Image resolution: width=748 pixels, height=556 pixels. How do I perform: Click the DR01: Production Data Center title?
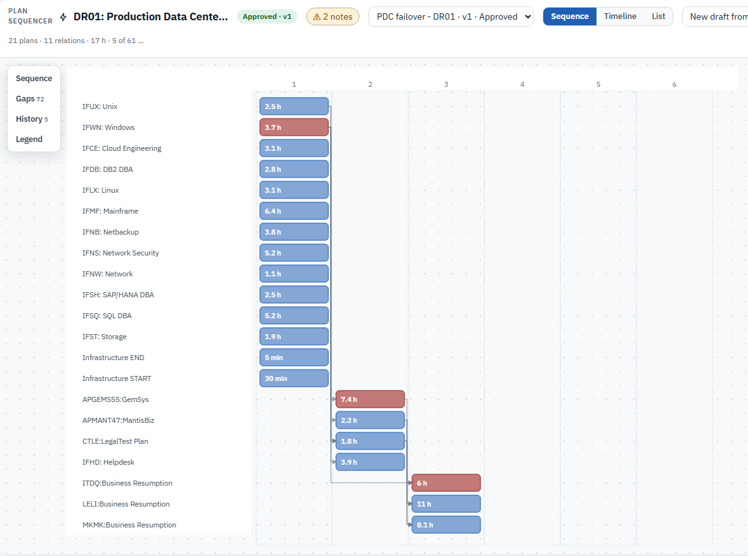(151, 16)
